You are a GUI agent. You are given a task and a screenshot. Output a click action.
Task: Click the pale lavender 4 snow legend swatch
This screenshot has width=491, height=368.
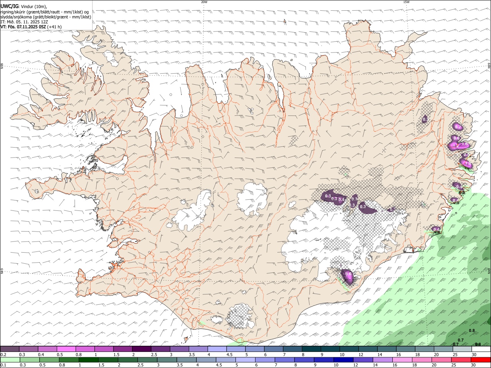[217, 349]
